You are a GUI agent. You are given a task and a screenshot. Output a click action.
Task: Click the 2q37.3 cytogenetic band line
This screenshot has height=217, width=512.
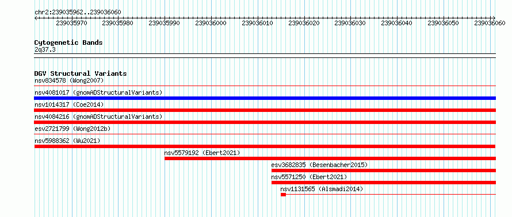tap(265, 56)
